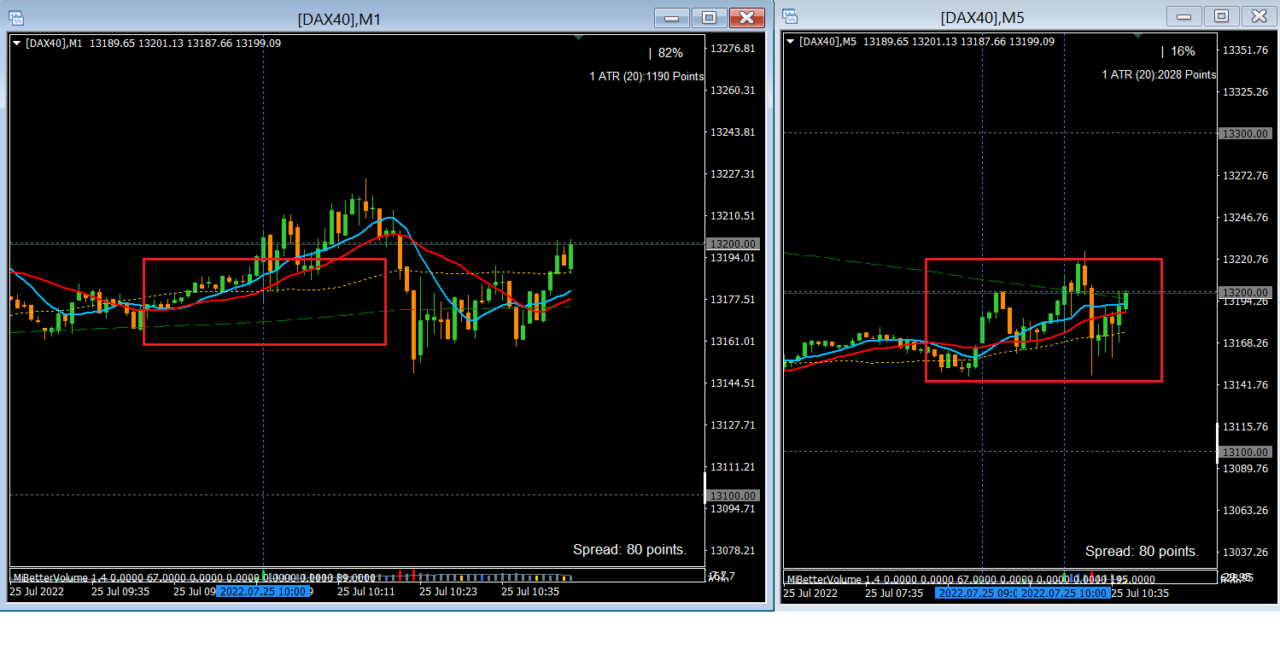Click the '25 Jul 09:35' time label in M1 chart
Viewport: 1280px width, 667px height.
(120, 592)
